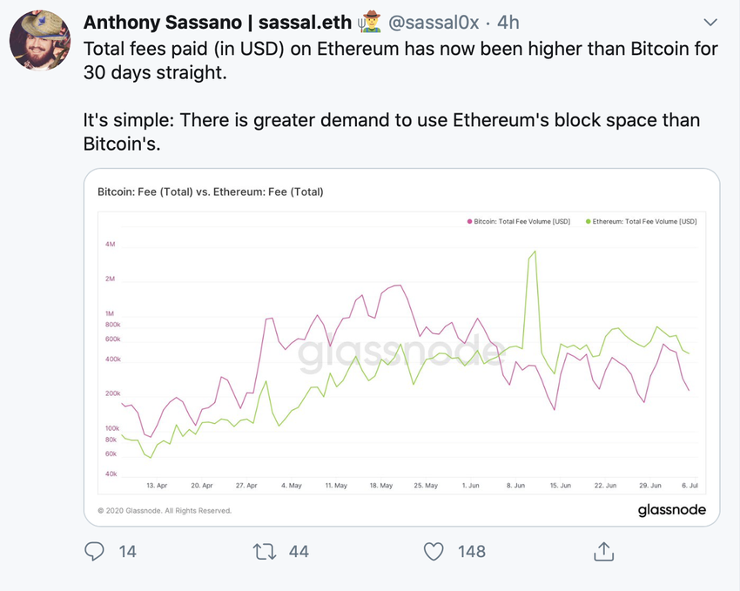Open the share tweet icon
This screenshot has height=591, width=740.
[603, 551]
